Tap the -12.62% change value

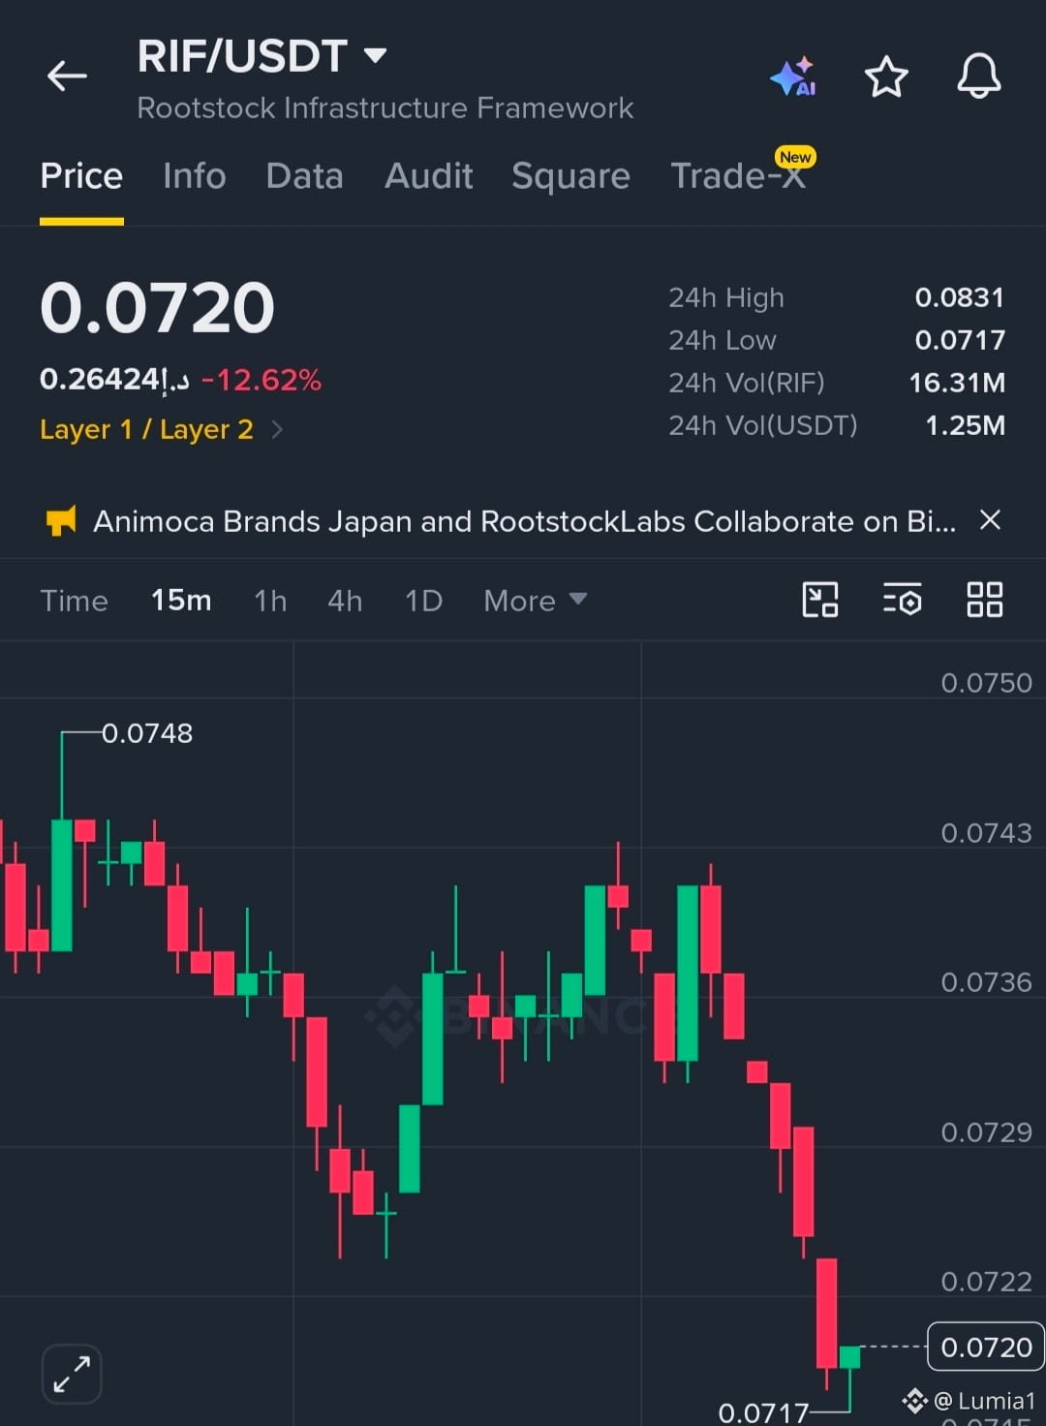261,380
